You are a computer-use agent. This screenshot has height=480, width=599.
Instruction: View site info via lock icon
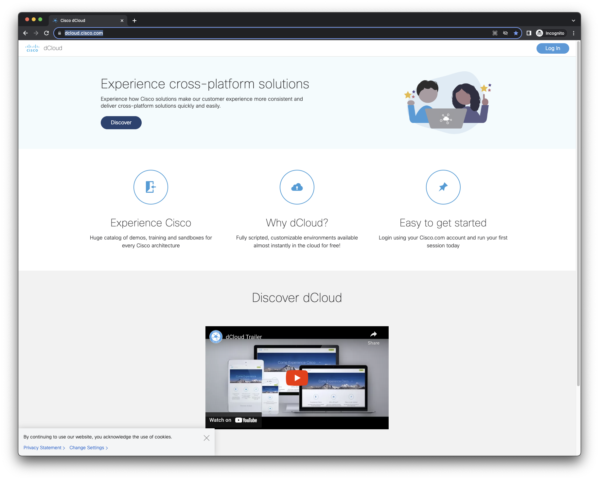[x=60, y=33]
